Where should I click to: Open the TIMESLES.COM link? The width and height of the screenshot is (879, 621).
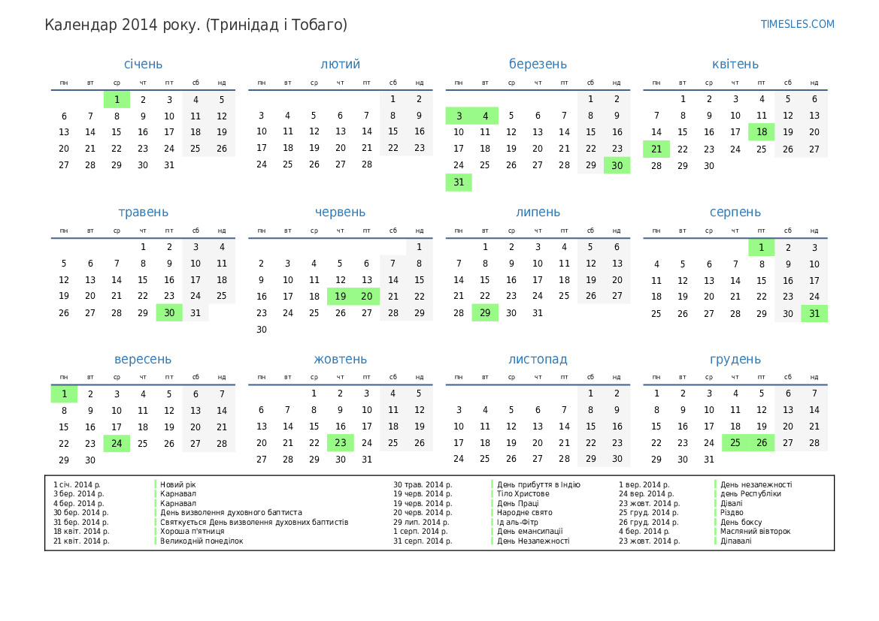point(797,24)
